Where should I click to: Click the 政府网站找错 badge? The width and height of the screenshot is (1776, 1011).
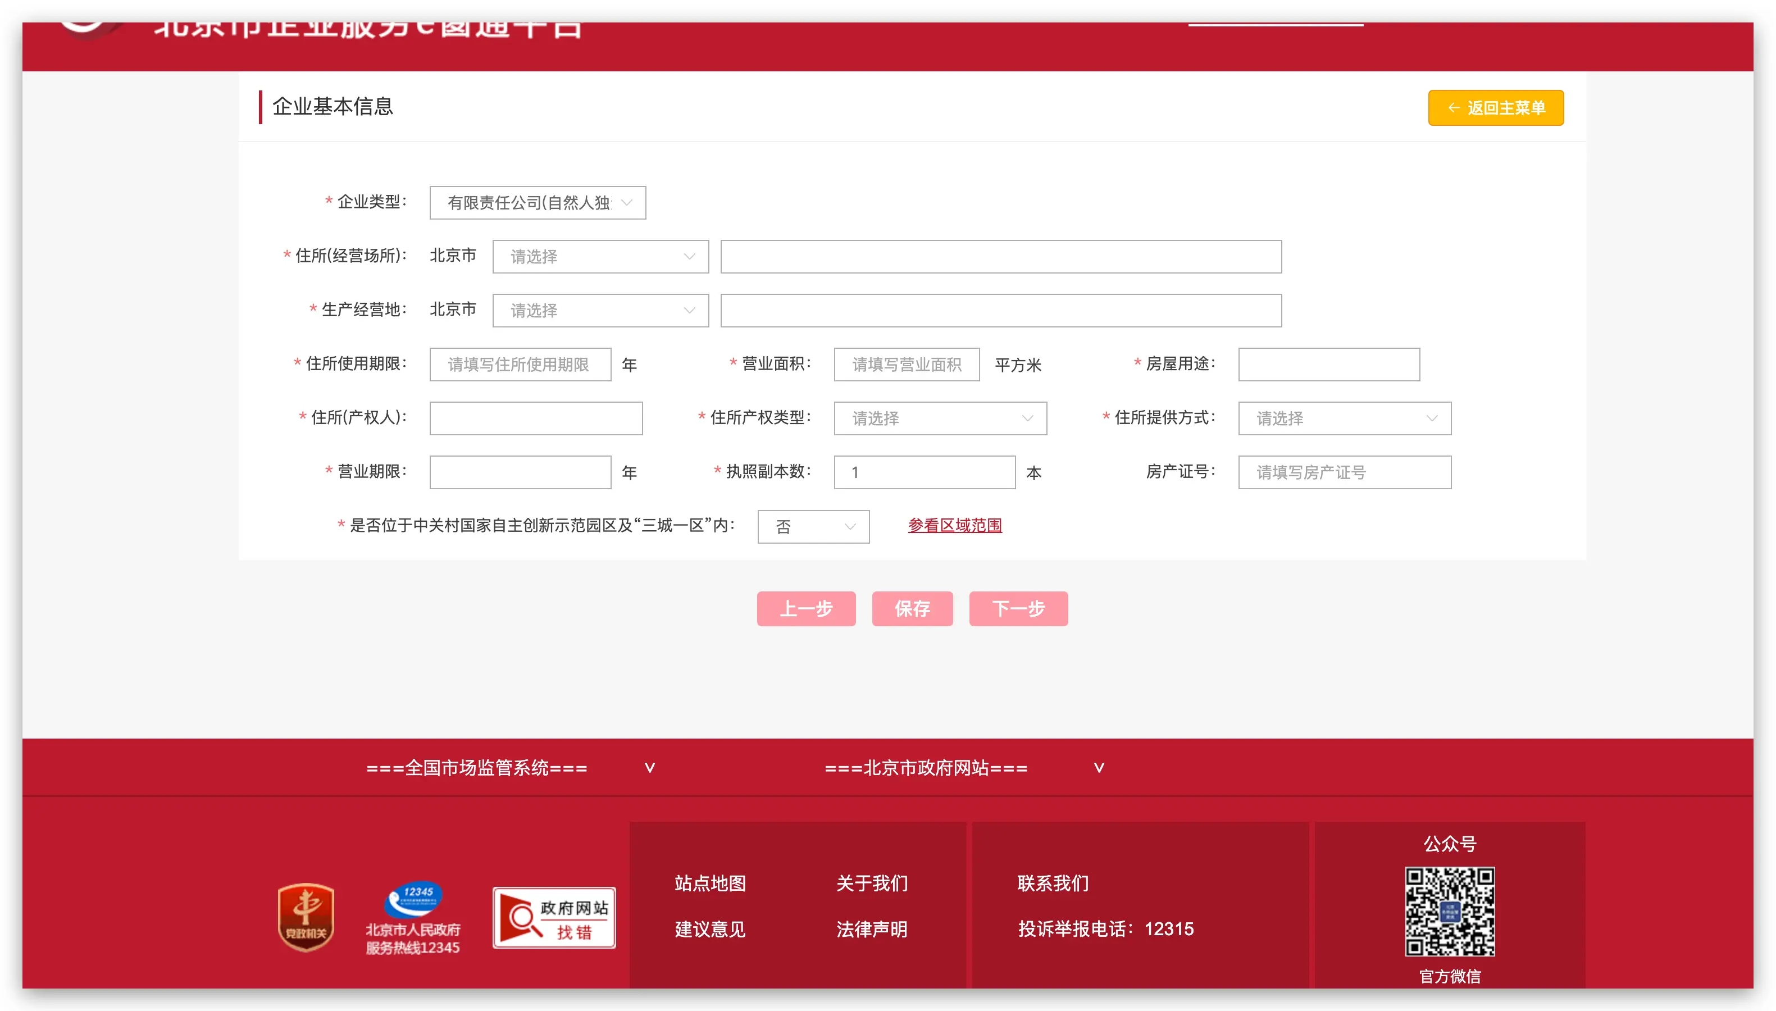[553, 917]
